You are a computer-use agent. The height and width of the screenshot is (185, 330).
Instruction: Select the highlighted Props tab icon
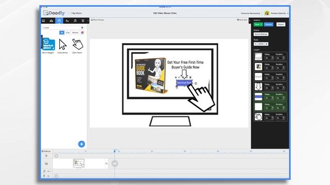pyautogui.click(x=59, y=21)
